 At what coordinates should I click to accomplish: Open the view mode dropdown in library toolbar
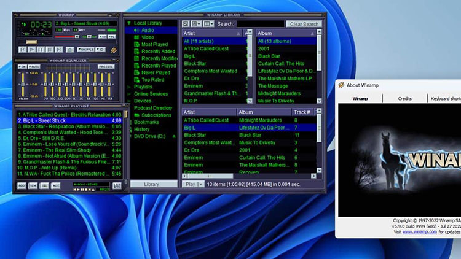(196, 24)
